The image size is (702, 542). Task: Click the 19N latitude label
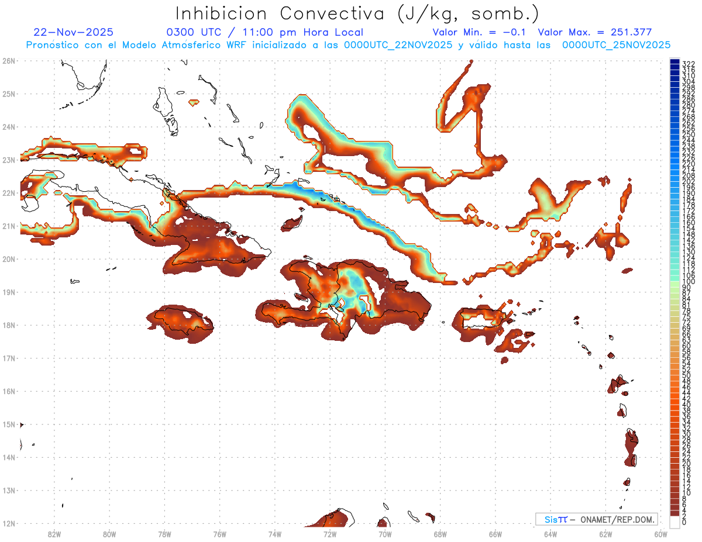8,292
